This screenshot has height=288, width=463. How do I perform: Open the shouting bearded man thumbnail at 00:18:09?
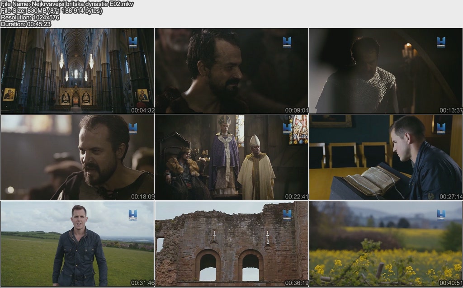[x=77, y=157]
